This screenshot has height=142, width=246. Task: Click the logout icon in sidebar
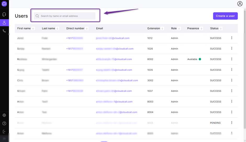pos(4,132)
